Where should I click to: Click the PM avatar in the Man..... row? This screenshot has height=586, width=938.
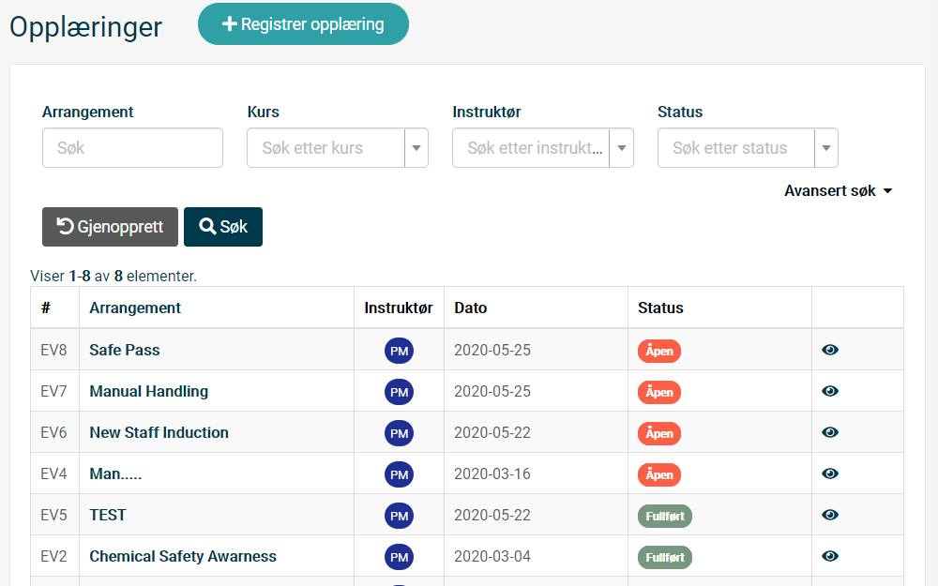pos(399,474)
